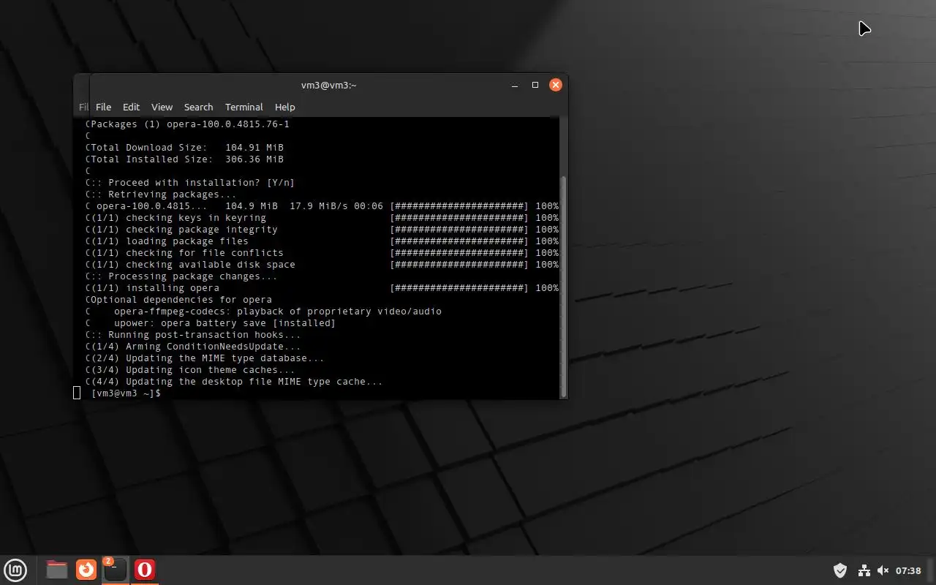Click '(2/4) Updating the MIME type database' line
The height and width of the screenshot is (585, 936).
point(208,358)
